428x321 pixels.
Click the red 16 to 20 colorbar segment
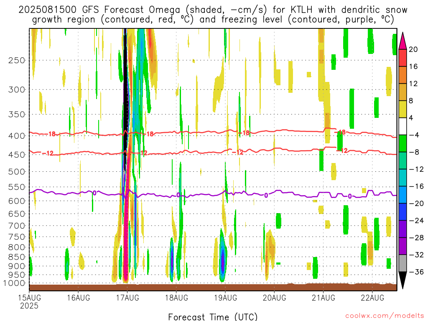pyautogui.click(x=403, y=58)
